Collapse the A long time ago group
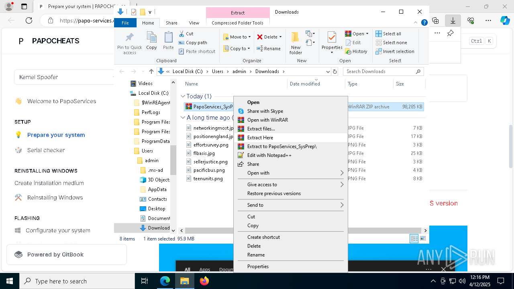Viewport: 514px width, 289px height. tap(183, 118)
